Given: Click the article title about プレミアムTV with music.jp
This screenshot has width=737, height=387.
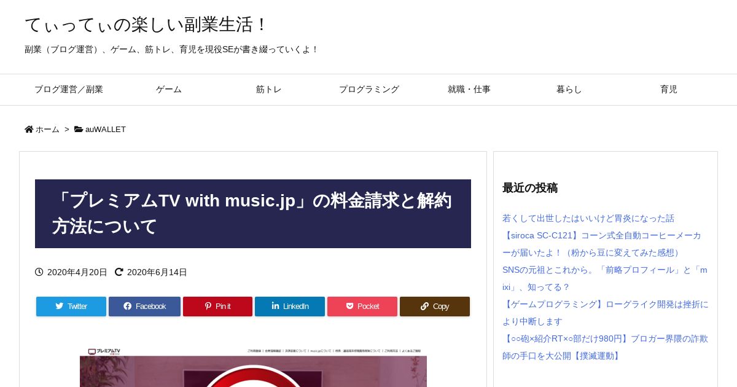Looking at the screenshot, I should click(253, 214).
